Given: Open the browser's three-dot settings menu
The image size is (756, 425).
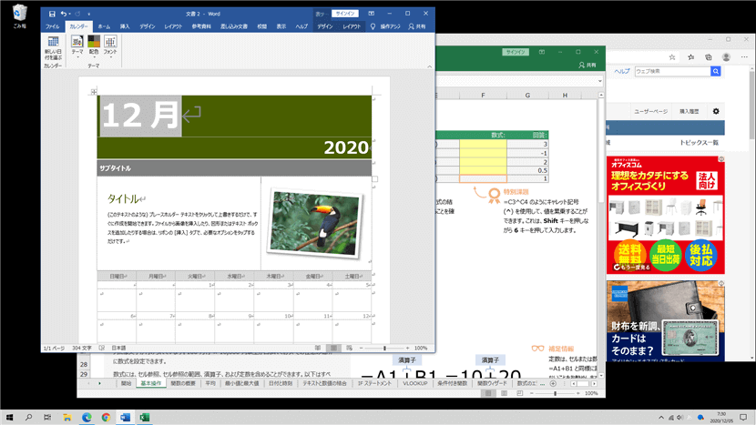Looking at the screenshot, I should pyautogui.click(x=744, y=56).
